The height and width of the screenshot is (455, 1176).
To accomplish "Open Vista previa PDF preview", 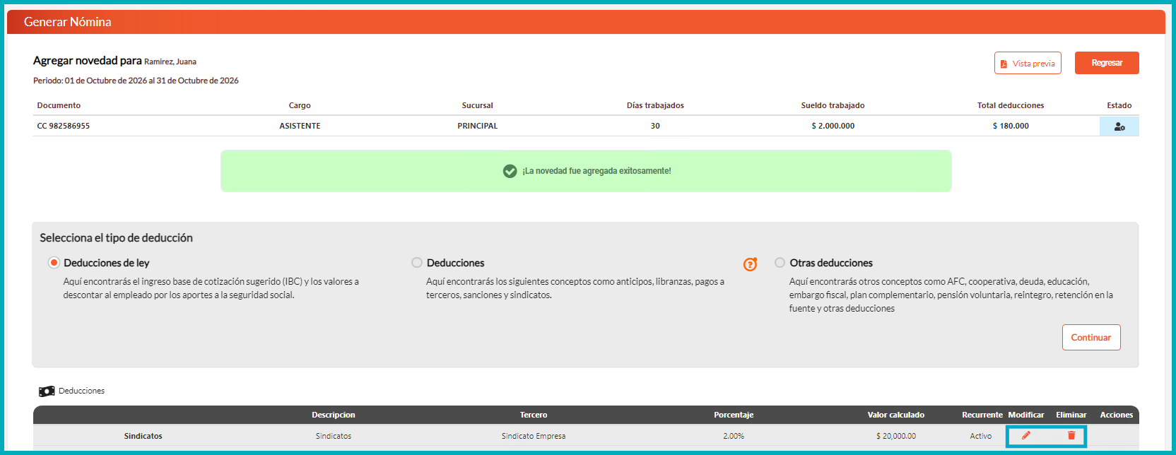I will [1028, 63].
